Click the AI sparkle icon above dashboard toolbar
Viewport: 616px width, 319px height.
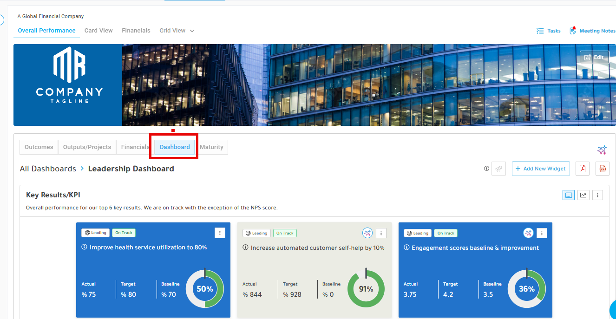pyautogui.click(x=602, y=150)
